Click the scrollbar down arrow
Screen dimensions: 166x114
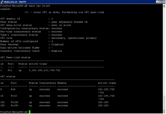click(x=164, y=112)
